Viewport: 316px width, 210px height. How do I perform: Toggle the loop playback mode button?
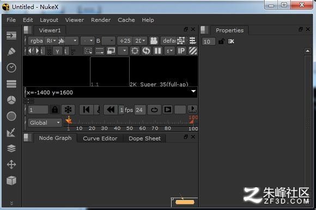[154, 110]
